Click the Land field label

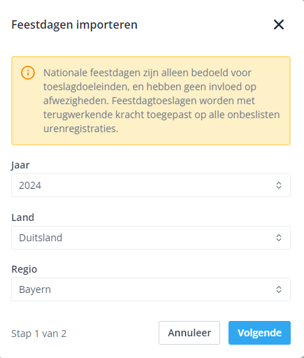point(23,217)
